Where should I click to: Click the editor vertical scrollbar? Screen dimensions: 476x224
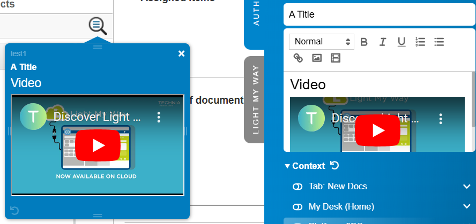473,99
